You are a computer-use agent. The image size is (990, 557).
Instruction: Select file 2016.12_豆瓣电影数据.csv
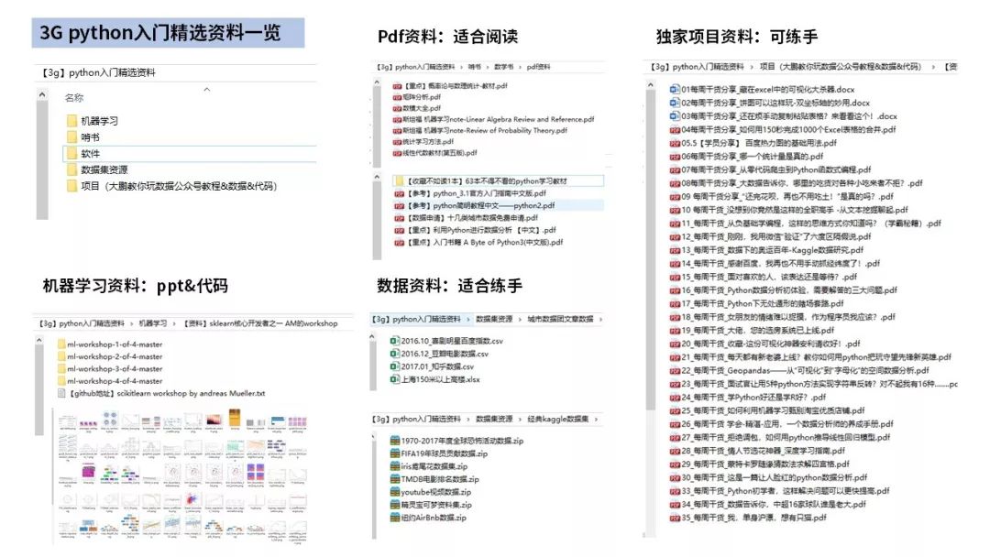click(445, 354)
